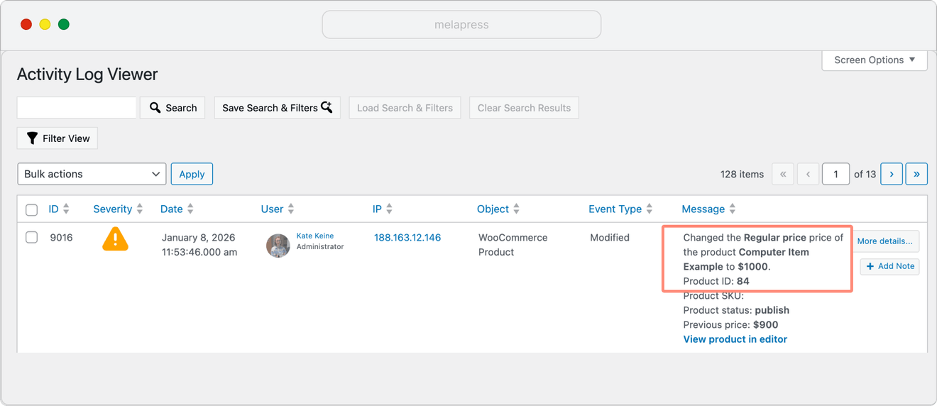Click the Modified event type cell
Viewport: 937px width, 406px height.
coord(610,237)
